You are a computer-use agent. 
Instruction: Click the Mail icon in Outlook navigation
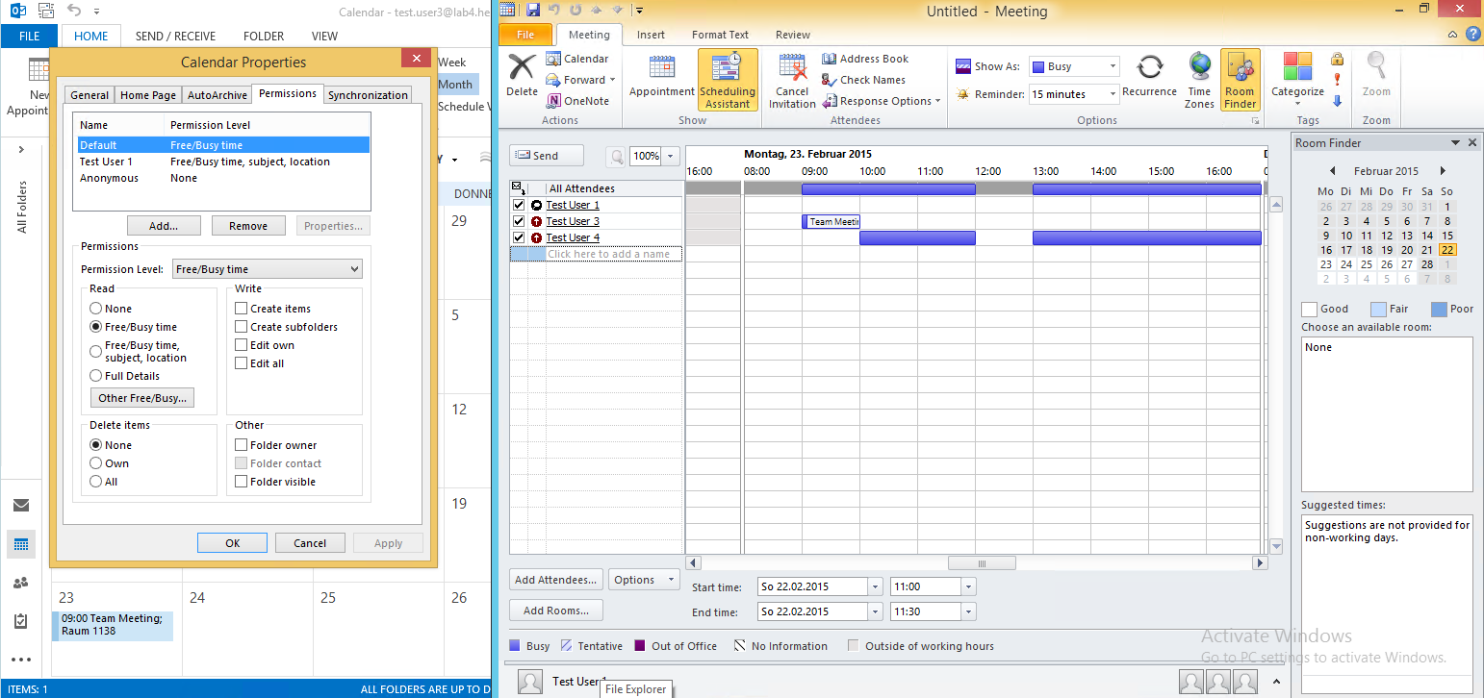pyautogui.click(x=20, y=506)
